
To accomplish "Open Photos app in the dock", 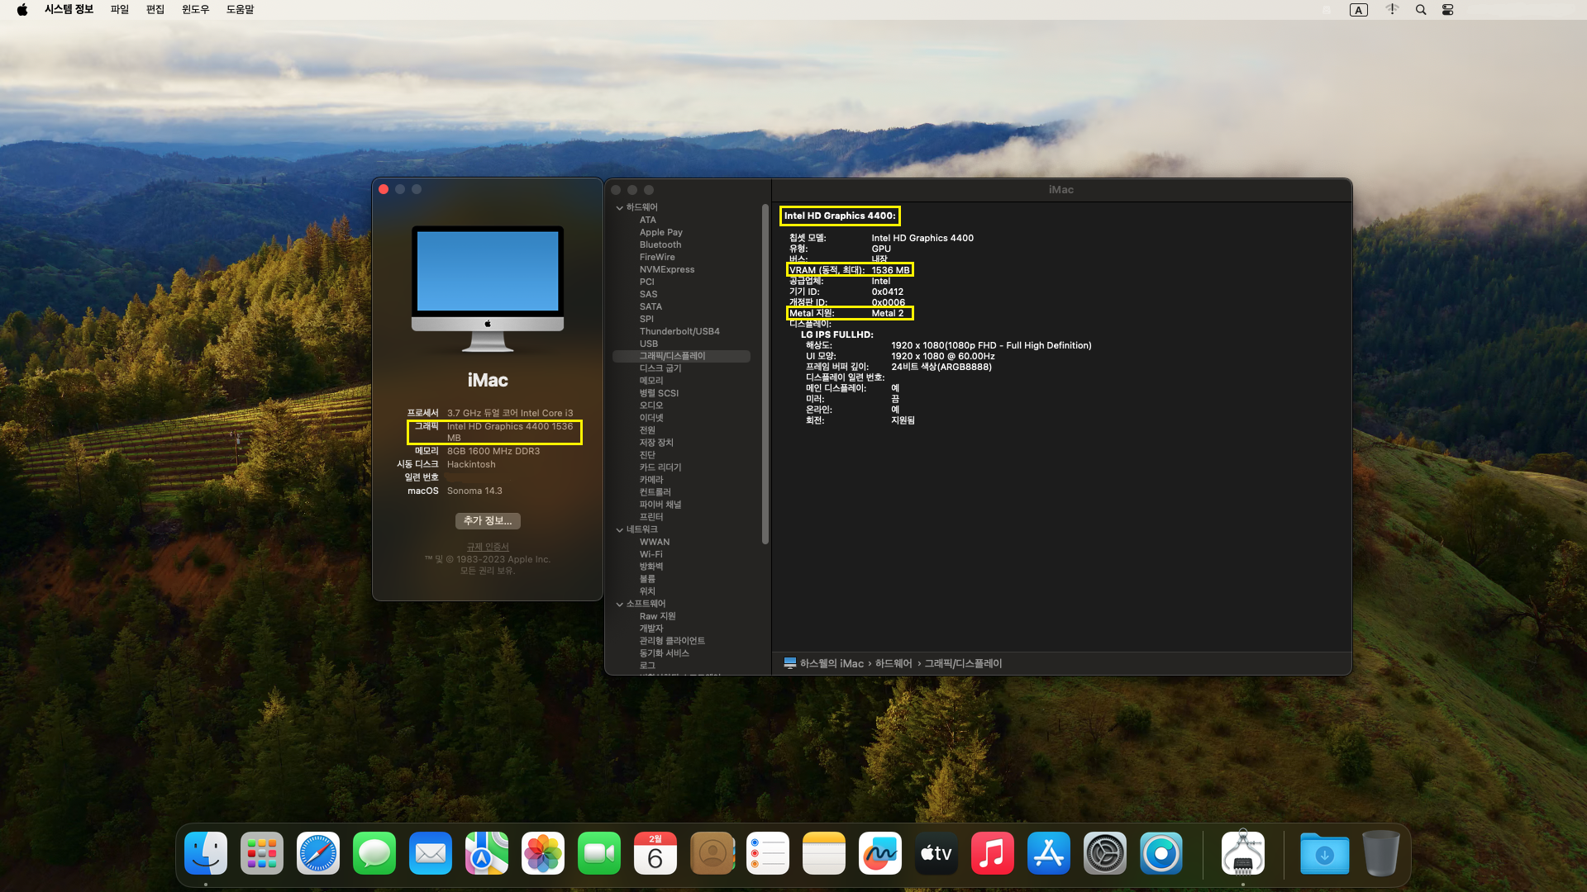I will click(x=543, y=853).
